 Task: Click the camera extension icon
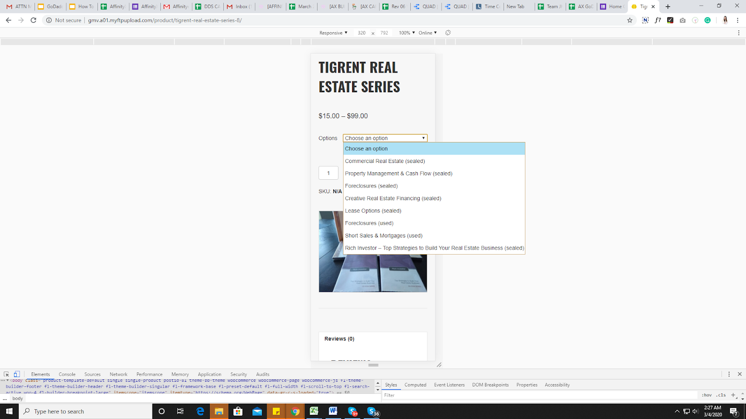[683, 20]
